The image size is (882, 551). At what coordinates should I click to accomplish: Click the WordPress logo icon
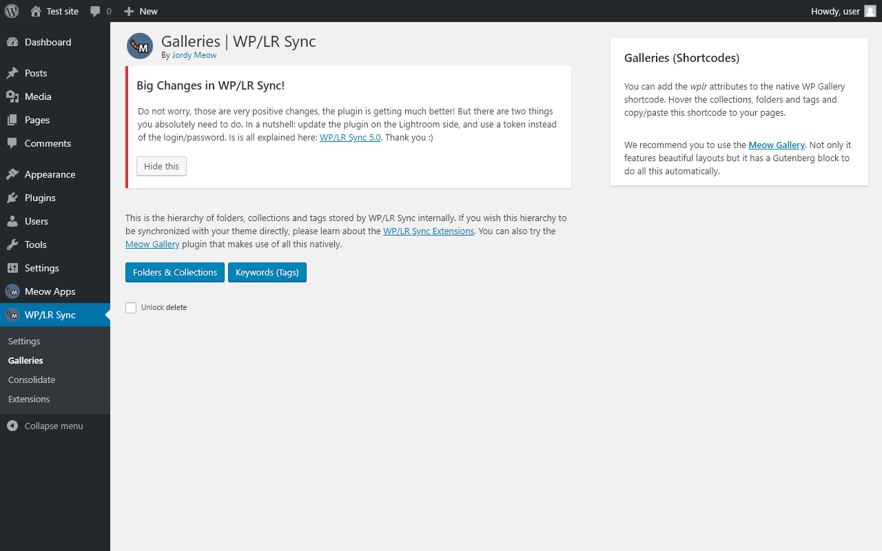coord(12,11)
